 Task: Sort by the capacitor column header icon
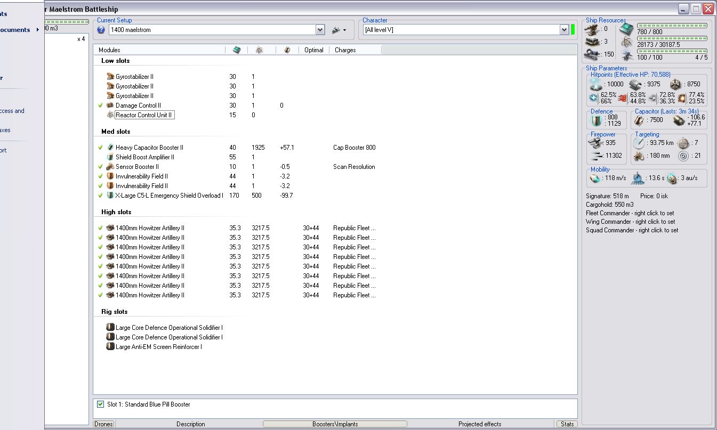pos(287,50)
